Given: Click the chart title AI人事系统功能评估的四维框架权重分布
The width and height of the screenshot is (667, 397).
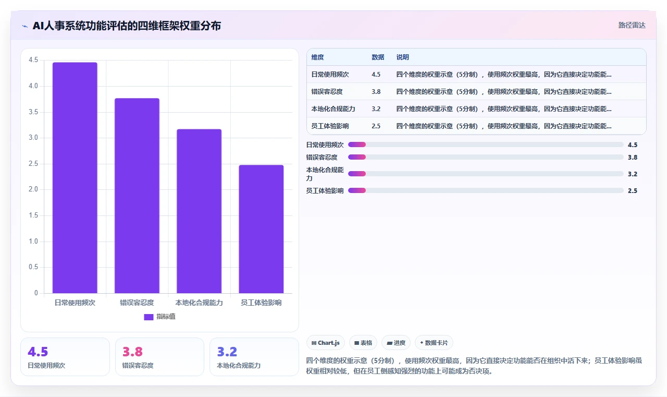Looking at the screenshot, I should point(127,26).
